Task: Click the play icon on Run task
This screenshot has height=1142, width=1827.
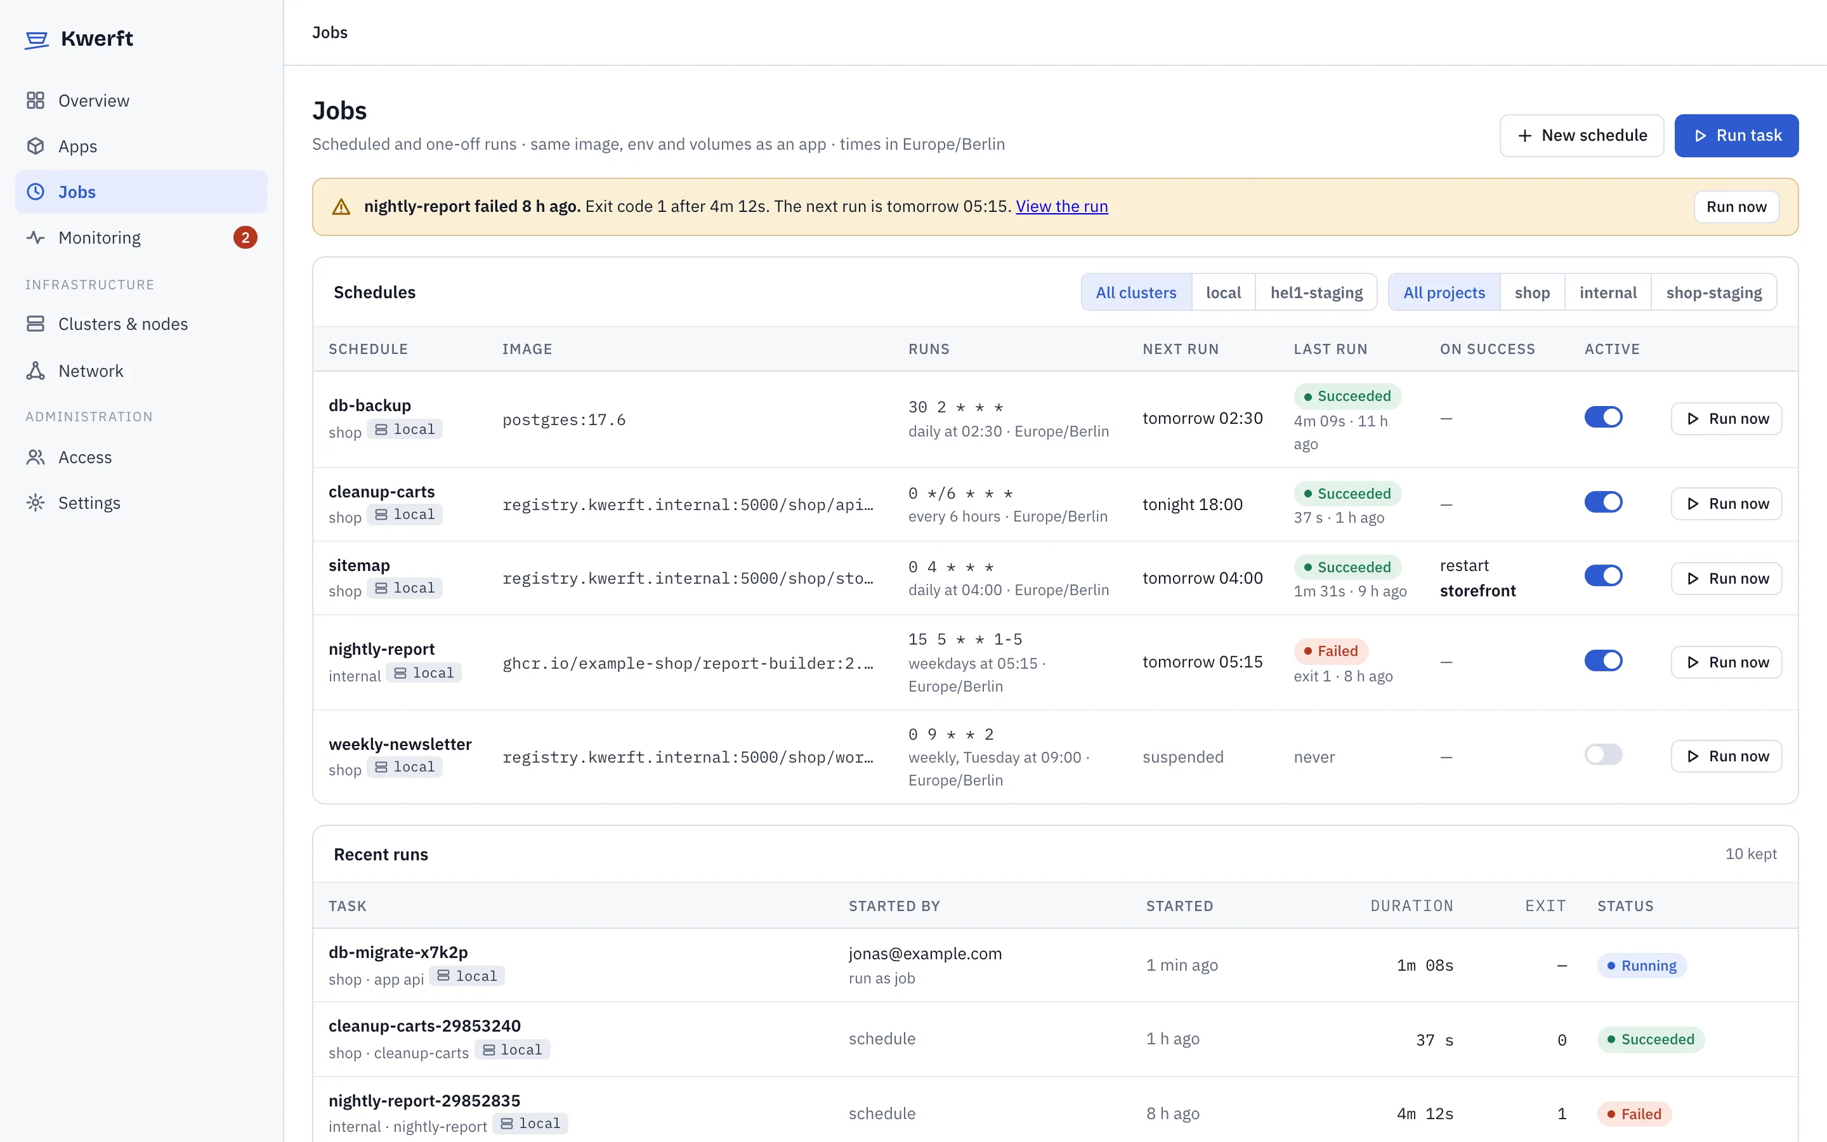Action: pos(1700,136)
